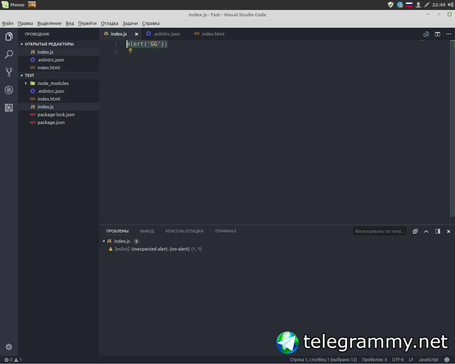Collapse the TEST folder section
Screen dimensions: 455x364
click(x=21, y=75)
